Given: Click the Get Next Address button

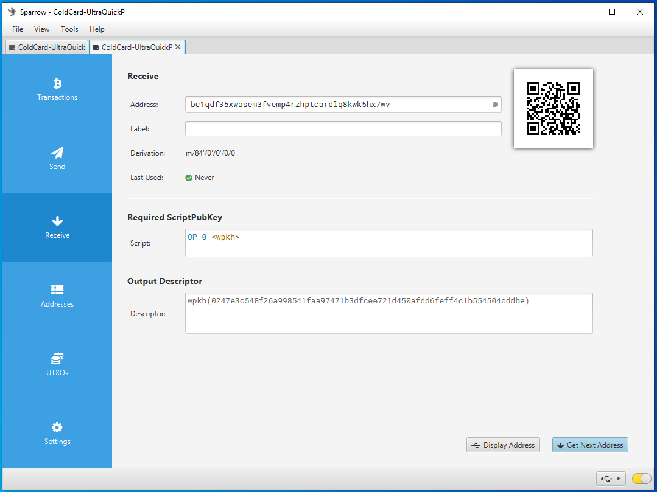Looking at the screenshot, I should [590, 445].
